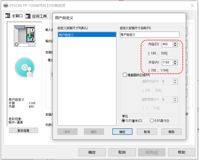
Task: Select the 0.01厘米(C) unit radio button
Action: pyautogui.click(x=123, y=120)
